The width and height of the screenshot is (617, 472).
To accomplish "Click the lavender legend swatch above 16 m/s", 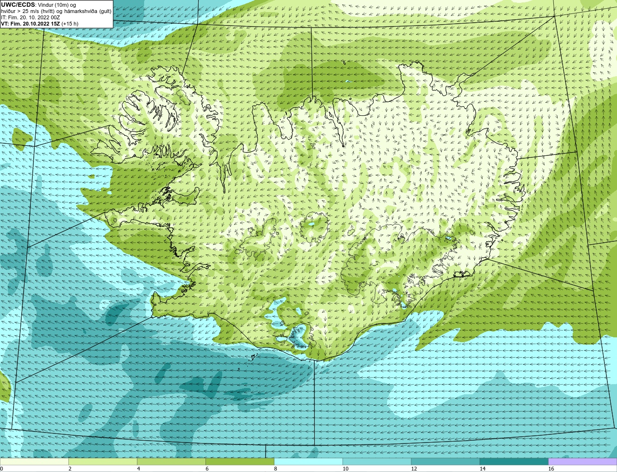I will click(x=583, y=462).
